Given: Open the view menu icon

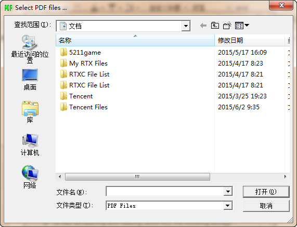Looking at the screenshot, I should pos(242,26).
